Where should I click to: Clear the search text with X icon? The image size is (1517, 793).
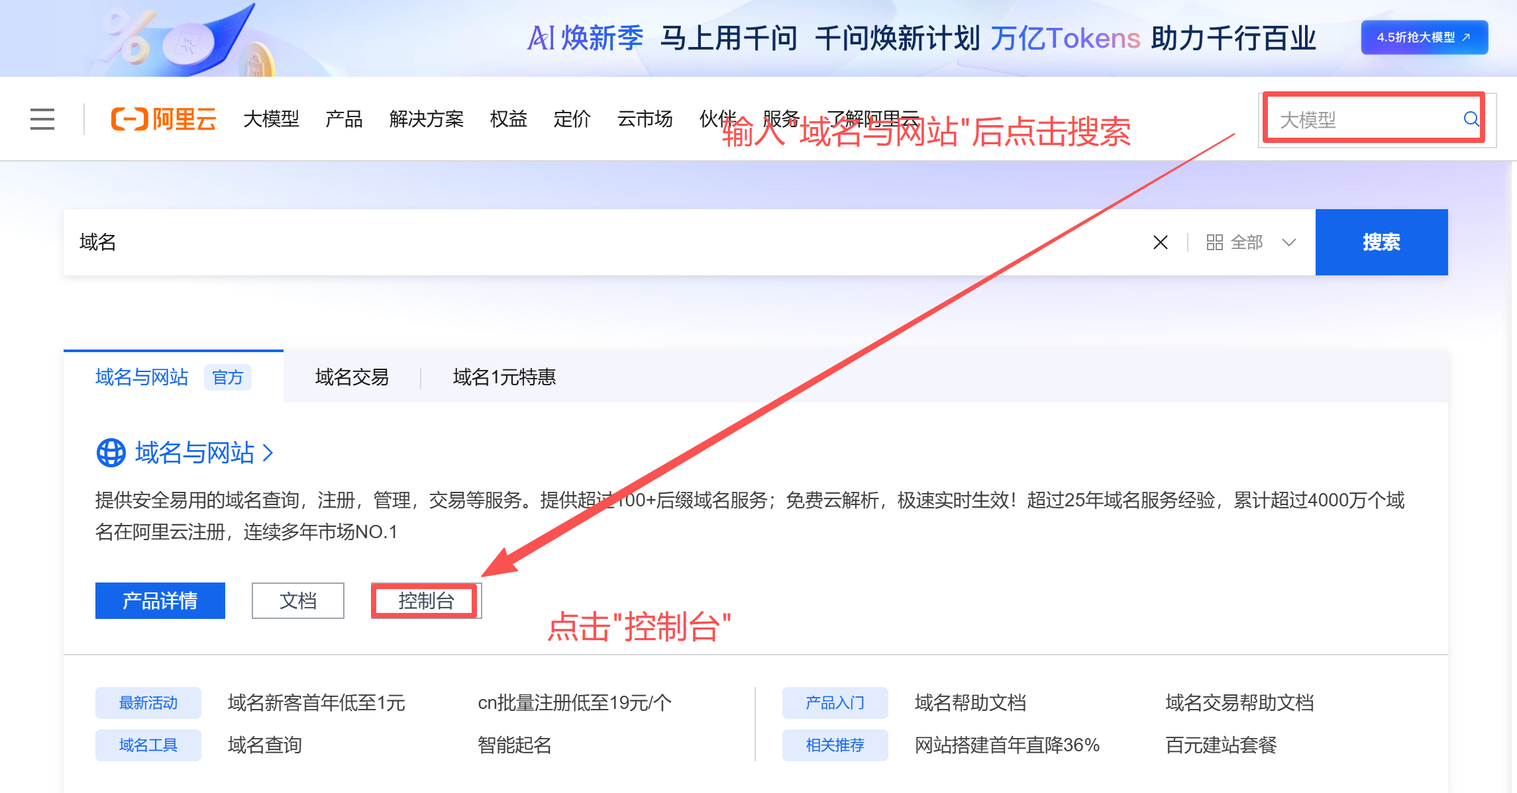1161,242
